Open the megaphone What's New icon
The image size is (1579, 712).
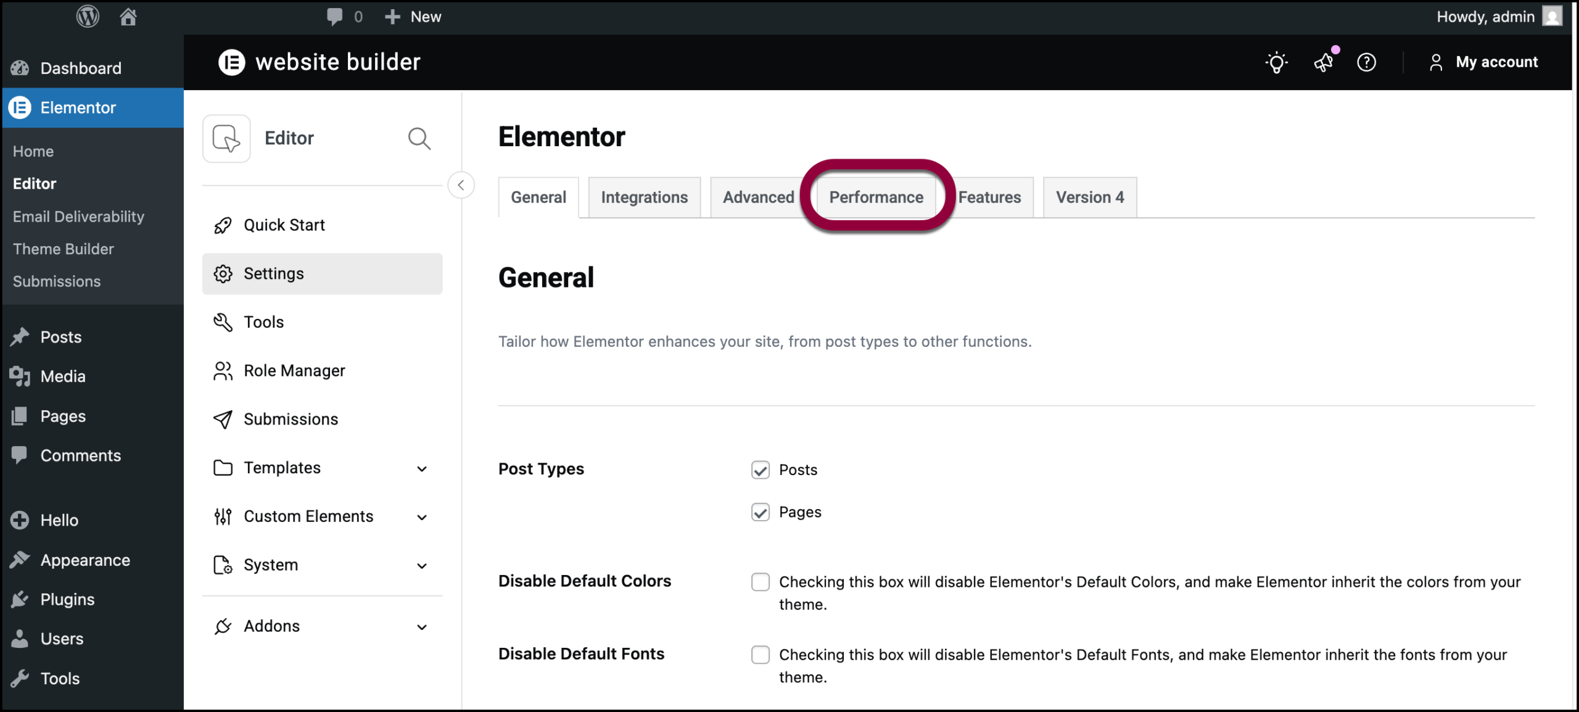1323,62
